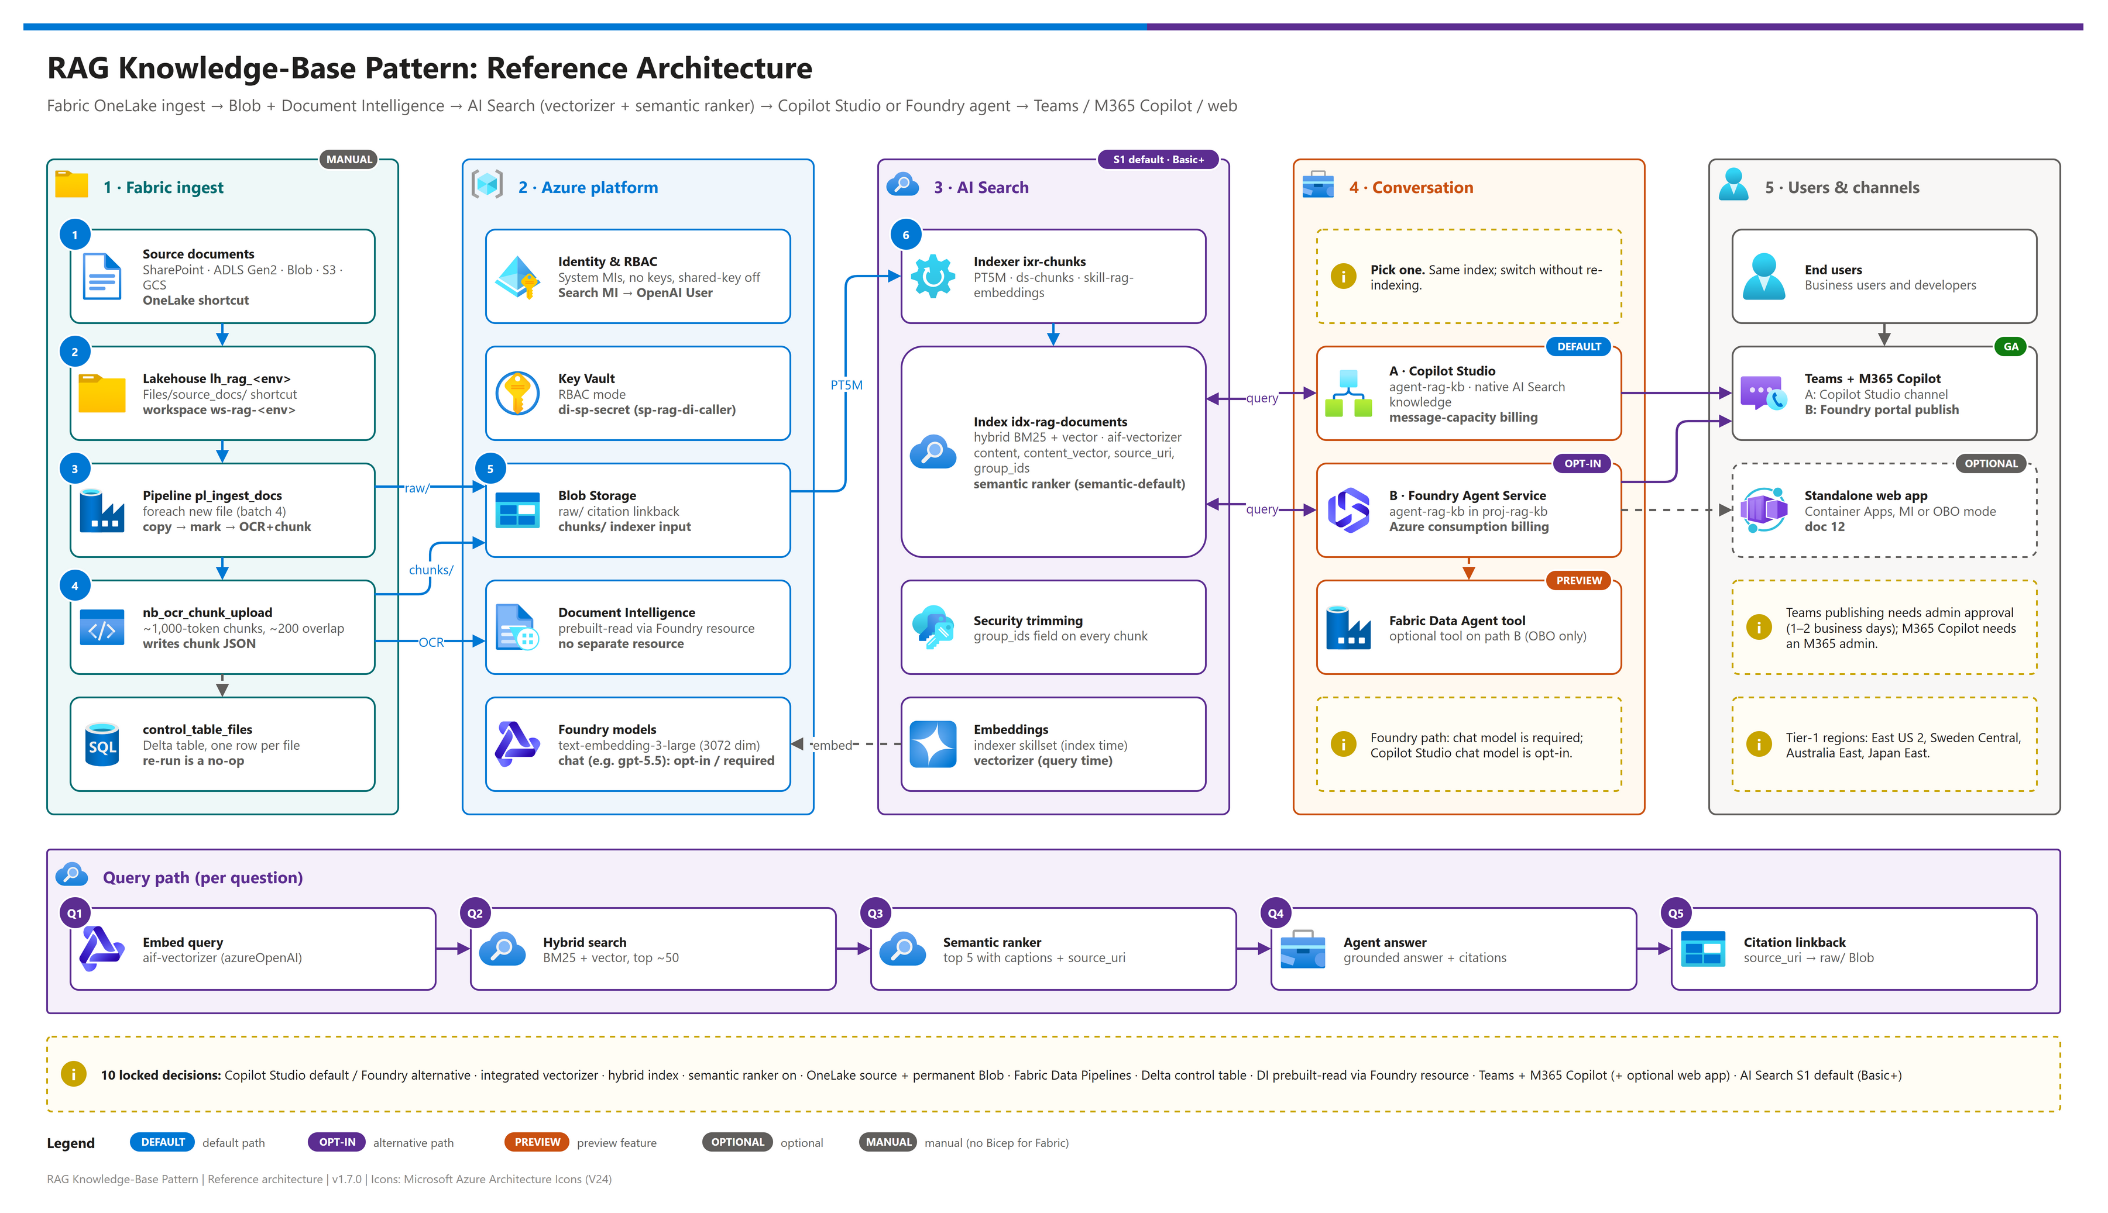The height and width of the screenshot is (1213, 2108).
Task: Click the '5 · Users & channels' heading
Action: coord(1842,188)
